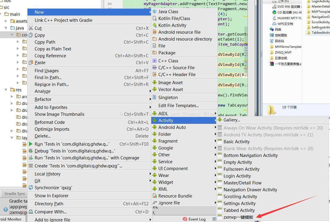Click 回收站 in Explorer navigation pane
Screen dimensions: 330x222
[x=277, y=41]
